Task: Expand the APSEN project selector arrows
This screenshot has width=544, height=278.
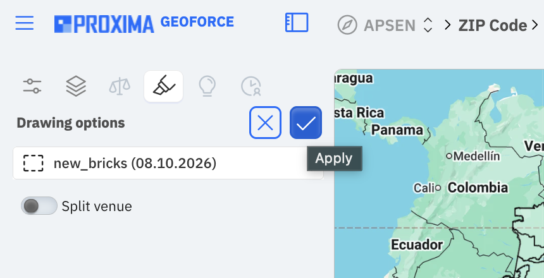Action: 428,25
